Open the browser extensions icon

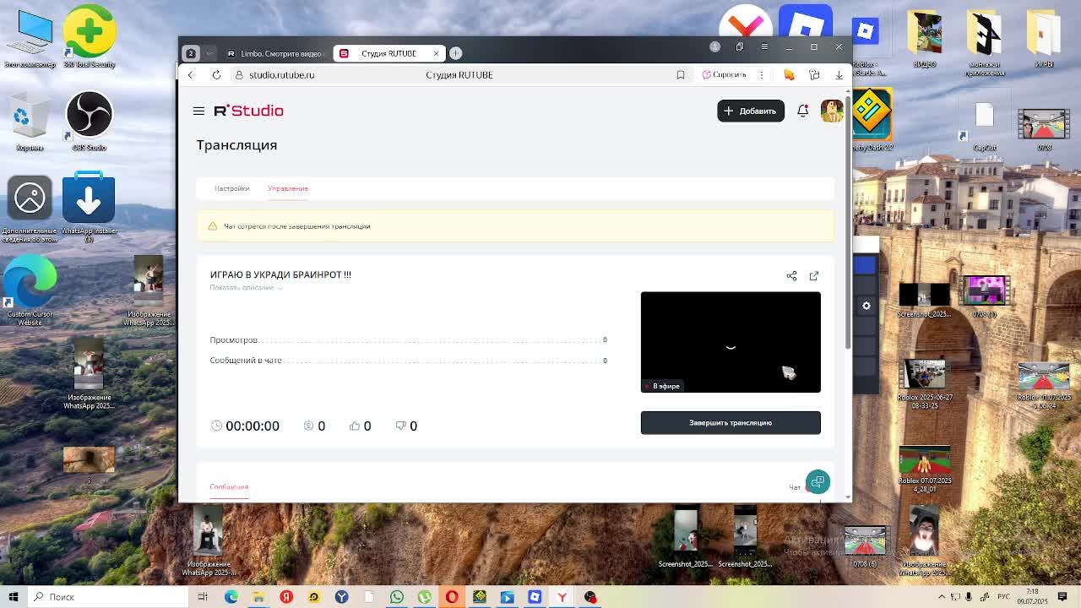pos(814,75)
